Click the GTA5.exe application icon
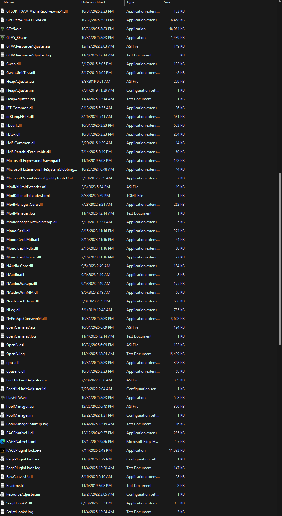Viewport: 282px width, 516px height. pyautogui.click(x=3, y=29)
